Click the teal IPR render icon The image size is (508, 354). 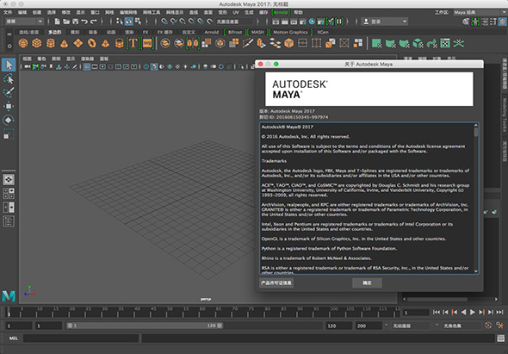pyautogui.click(x=312, y=22)
